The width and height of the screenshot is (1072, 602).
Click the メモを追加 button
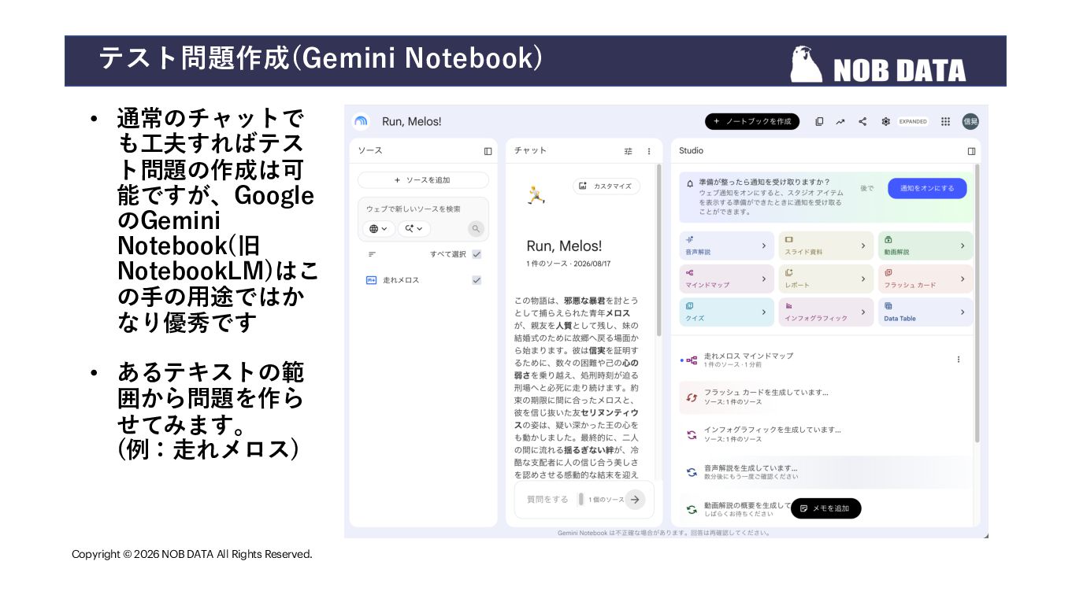[x=825, y=508]
